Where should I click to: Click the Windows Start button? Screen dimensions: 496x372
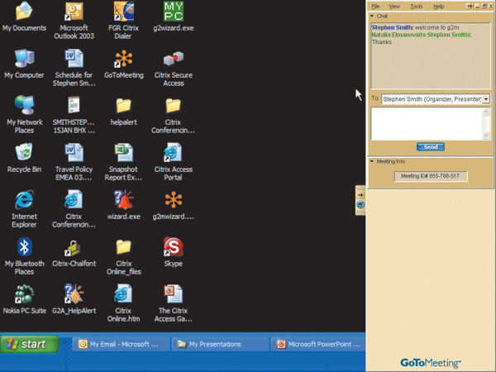(x=30, y=344)
